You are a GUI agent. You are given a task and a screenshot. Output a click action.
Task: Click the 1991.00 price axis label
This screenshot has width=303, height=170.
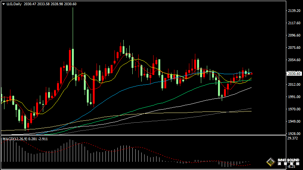294,97
